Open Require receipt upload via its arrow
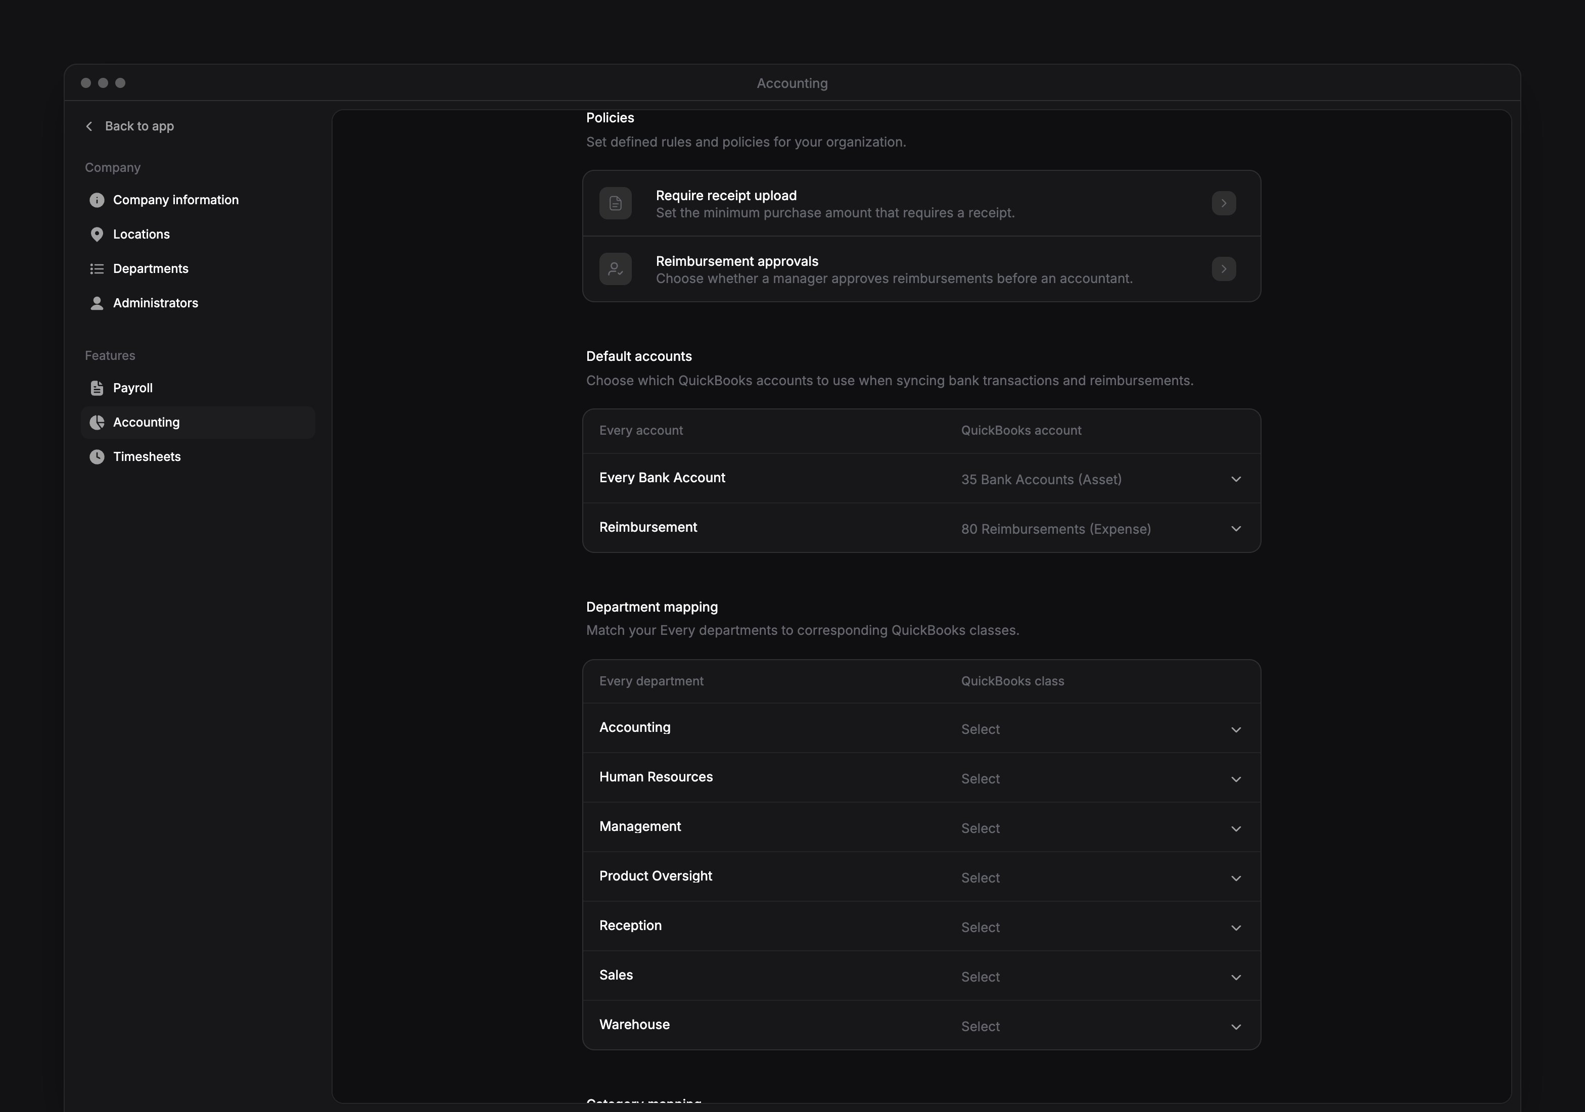Screen dimensions: 1585x1112 pos(1224,204)
